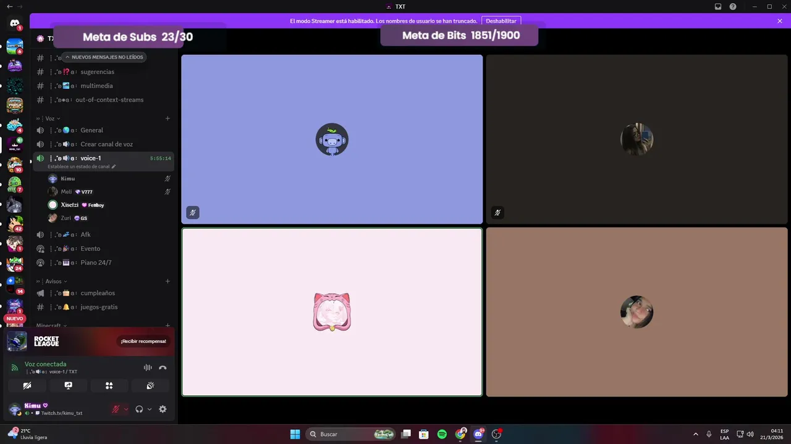Viewport: 791px width, 444px height.
Task: Select the dark mirror-selfie avatar tile
Action: click(x=637, y=139)
